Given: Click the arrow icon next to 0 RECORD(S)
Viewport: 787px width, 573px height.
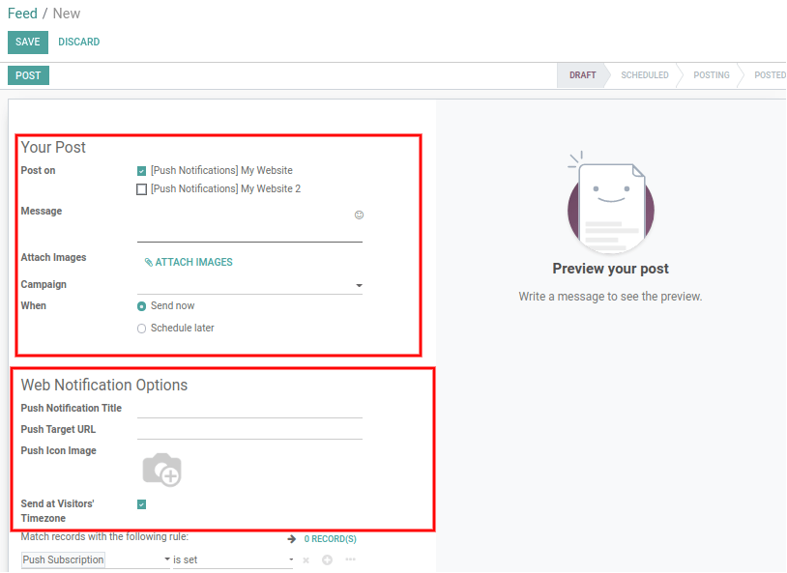Looking at the screenshot, I should point(292,539).
